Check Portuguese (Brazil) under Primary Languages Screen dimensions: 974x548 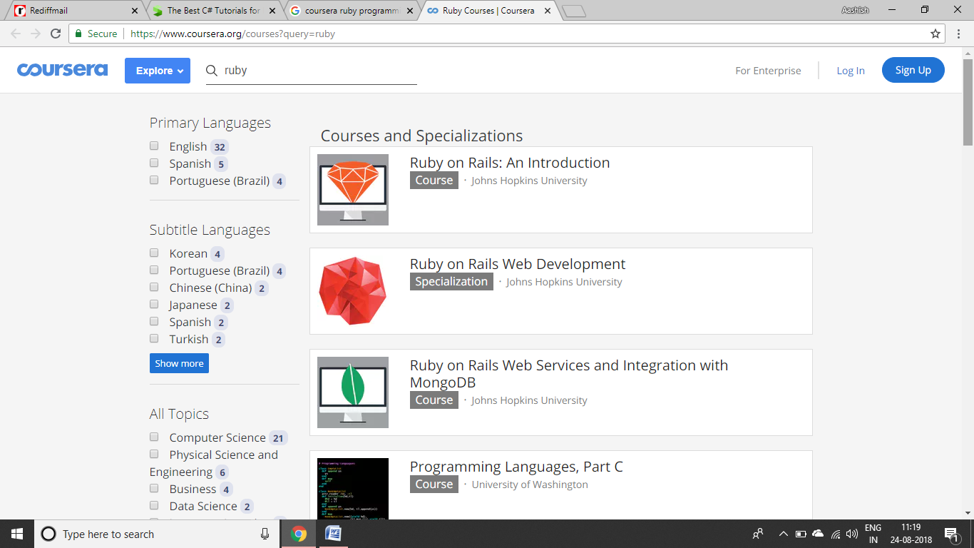154,180
